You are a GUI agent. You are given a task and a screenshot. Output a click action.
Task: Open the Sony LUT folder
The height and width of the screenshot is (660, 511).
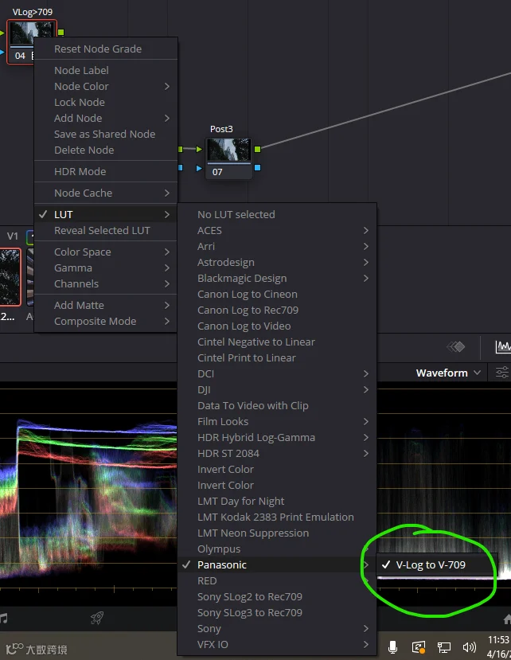point(276,629)
